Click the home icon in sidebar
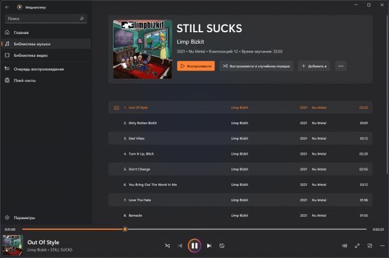389x258 pixels. tap(7, 32)
